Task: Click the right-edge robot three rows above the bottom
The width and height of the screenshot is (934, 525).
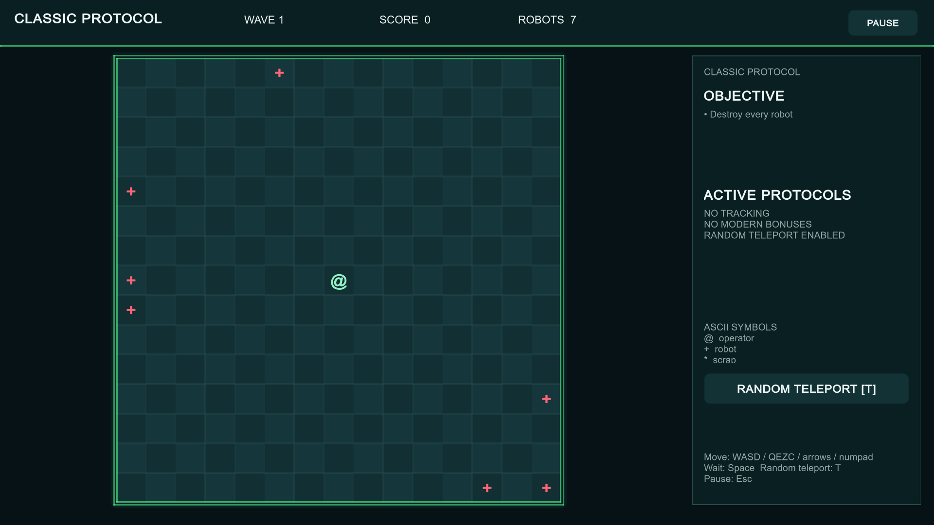Action: [546, 399]
